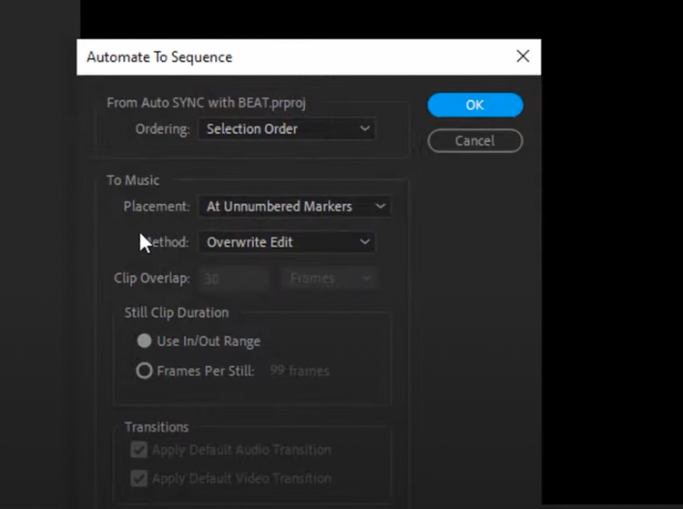Click the Clip Overlap value field
This screenshot has width=683, height=509.
pyautogui.click(x=233, y=279)
